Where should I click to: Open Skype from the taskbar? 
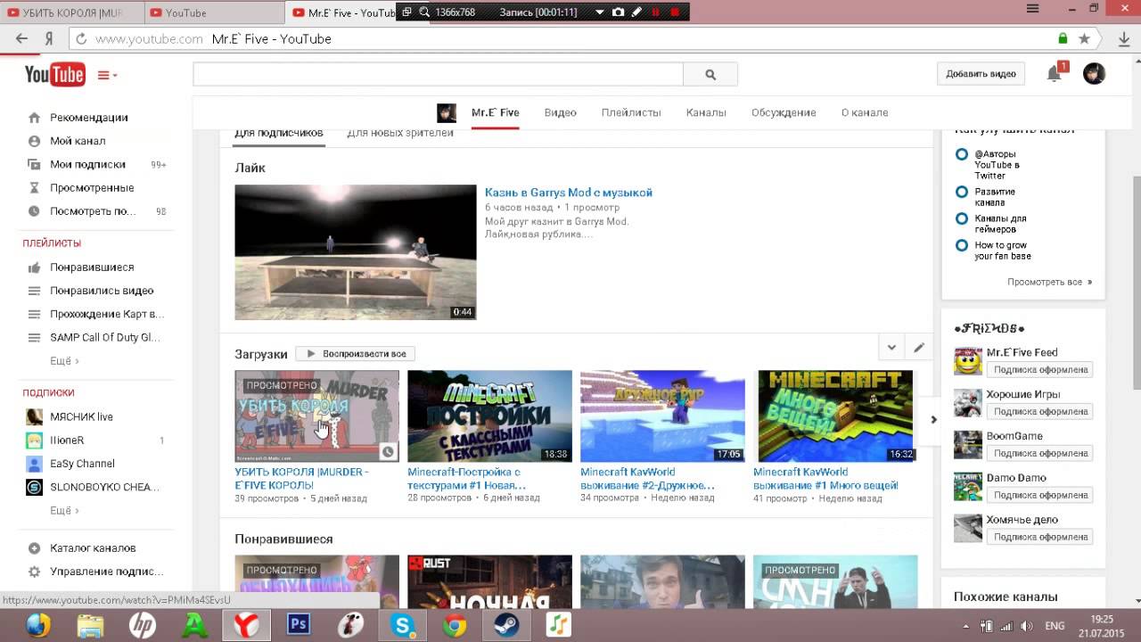tap(403, 626)
